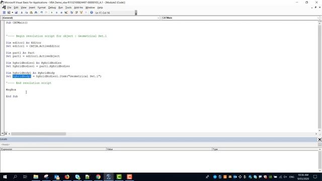Screen dimensions: 322x181
Task: Open Firefox from taskbar
Action: (67, 176)
